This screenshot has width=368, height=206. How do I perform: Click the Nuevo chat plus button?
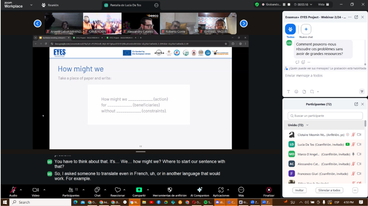pos(306,29)
